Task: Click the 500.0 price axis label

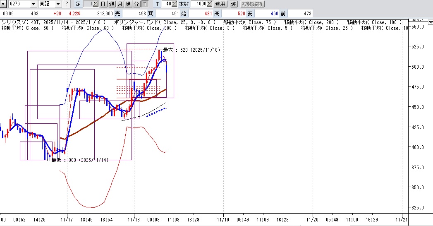Action: click(x=418, y=67)
